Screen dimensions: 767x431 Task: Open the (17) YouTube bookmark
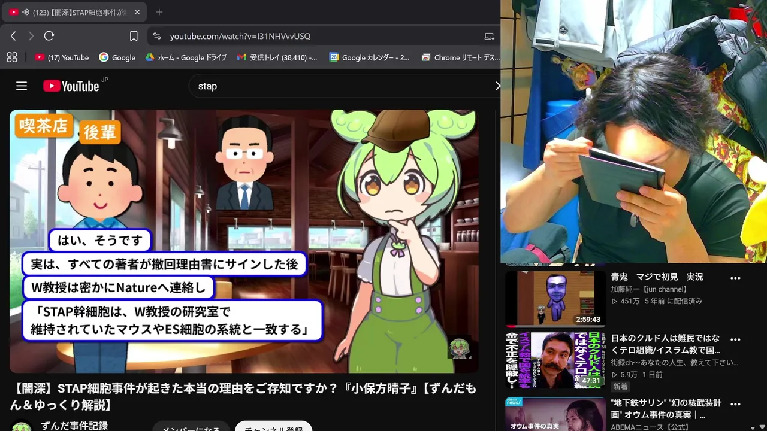(62, 57)
